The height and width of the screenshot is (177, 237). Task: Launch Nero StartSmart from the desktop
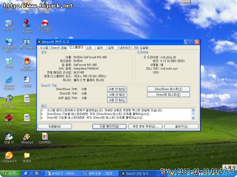click(27, 64)
